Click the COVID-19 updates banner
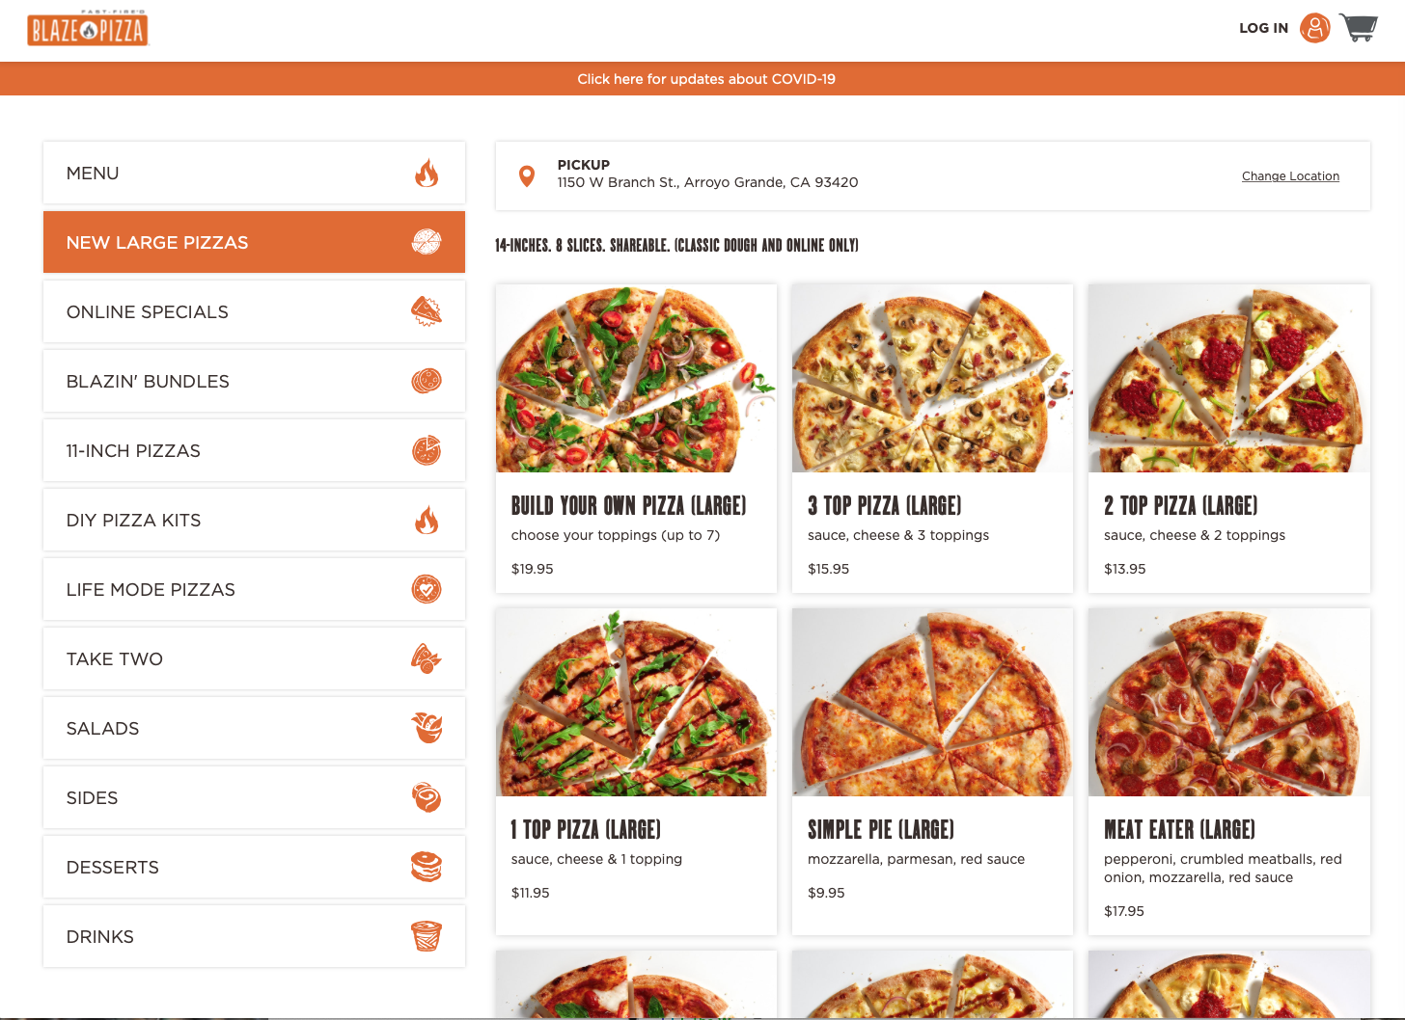The width and height of the screenshot is (1405, 1020). click(705, 79)
